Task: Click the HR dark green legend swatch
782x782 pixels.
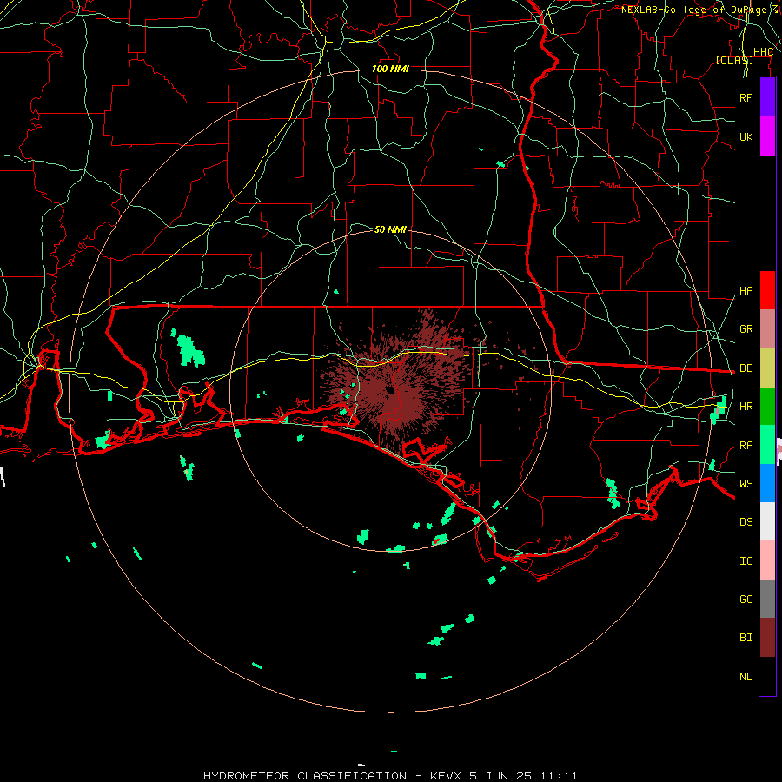Action: 767,407
